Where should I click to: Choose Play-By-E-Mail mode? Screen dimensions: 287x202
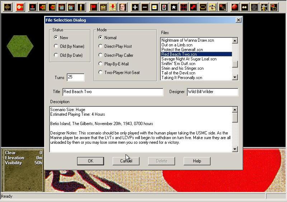(100, 64)
